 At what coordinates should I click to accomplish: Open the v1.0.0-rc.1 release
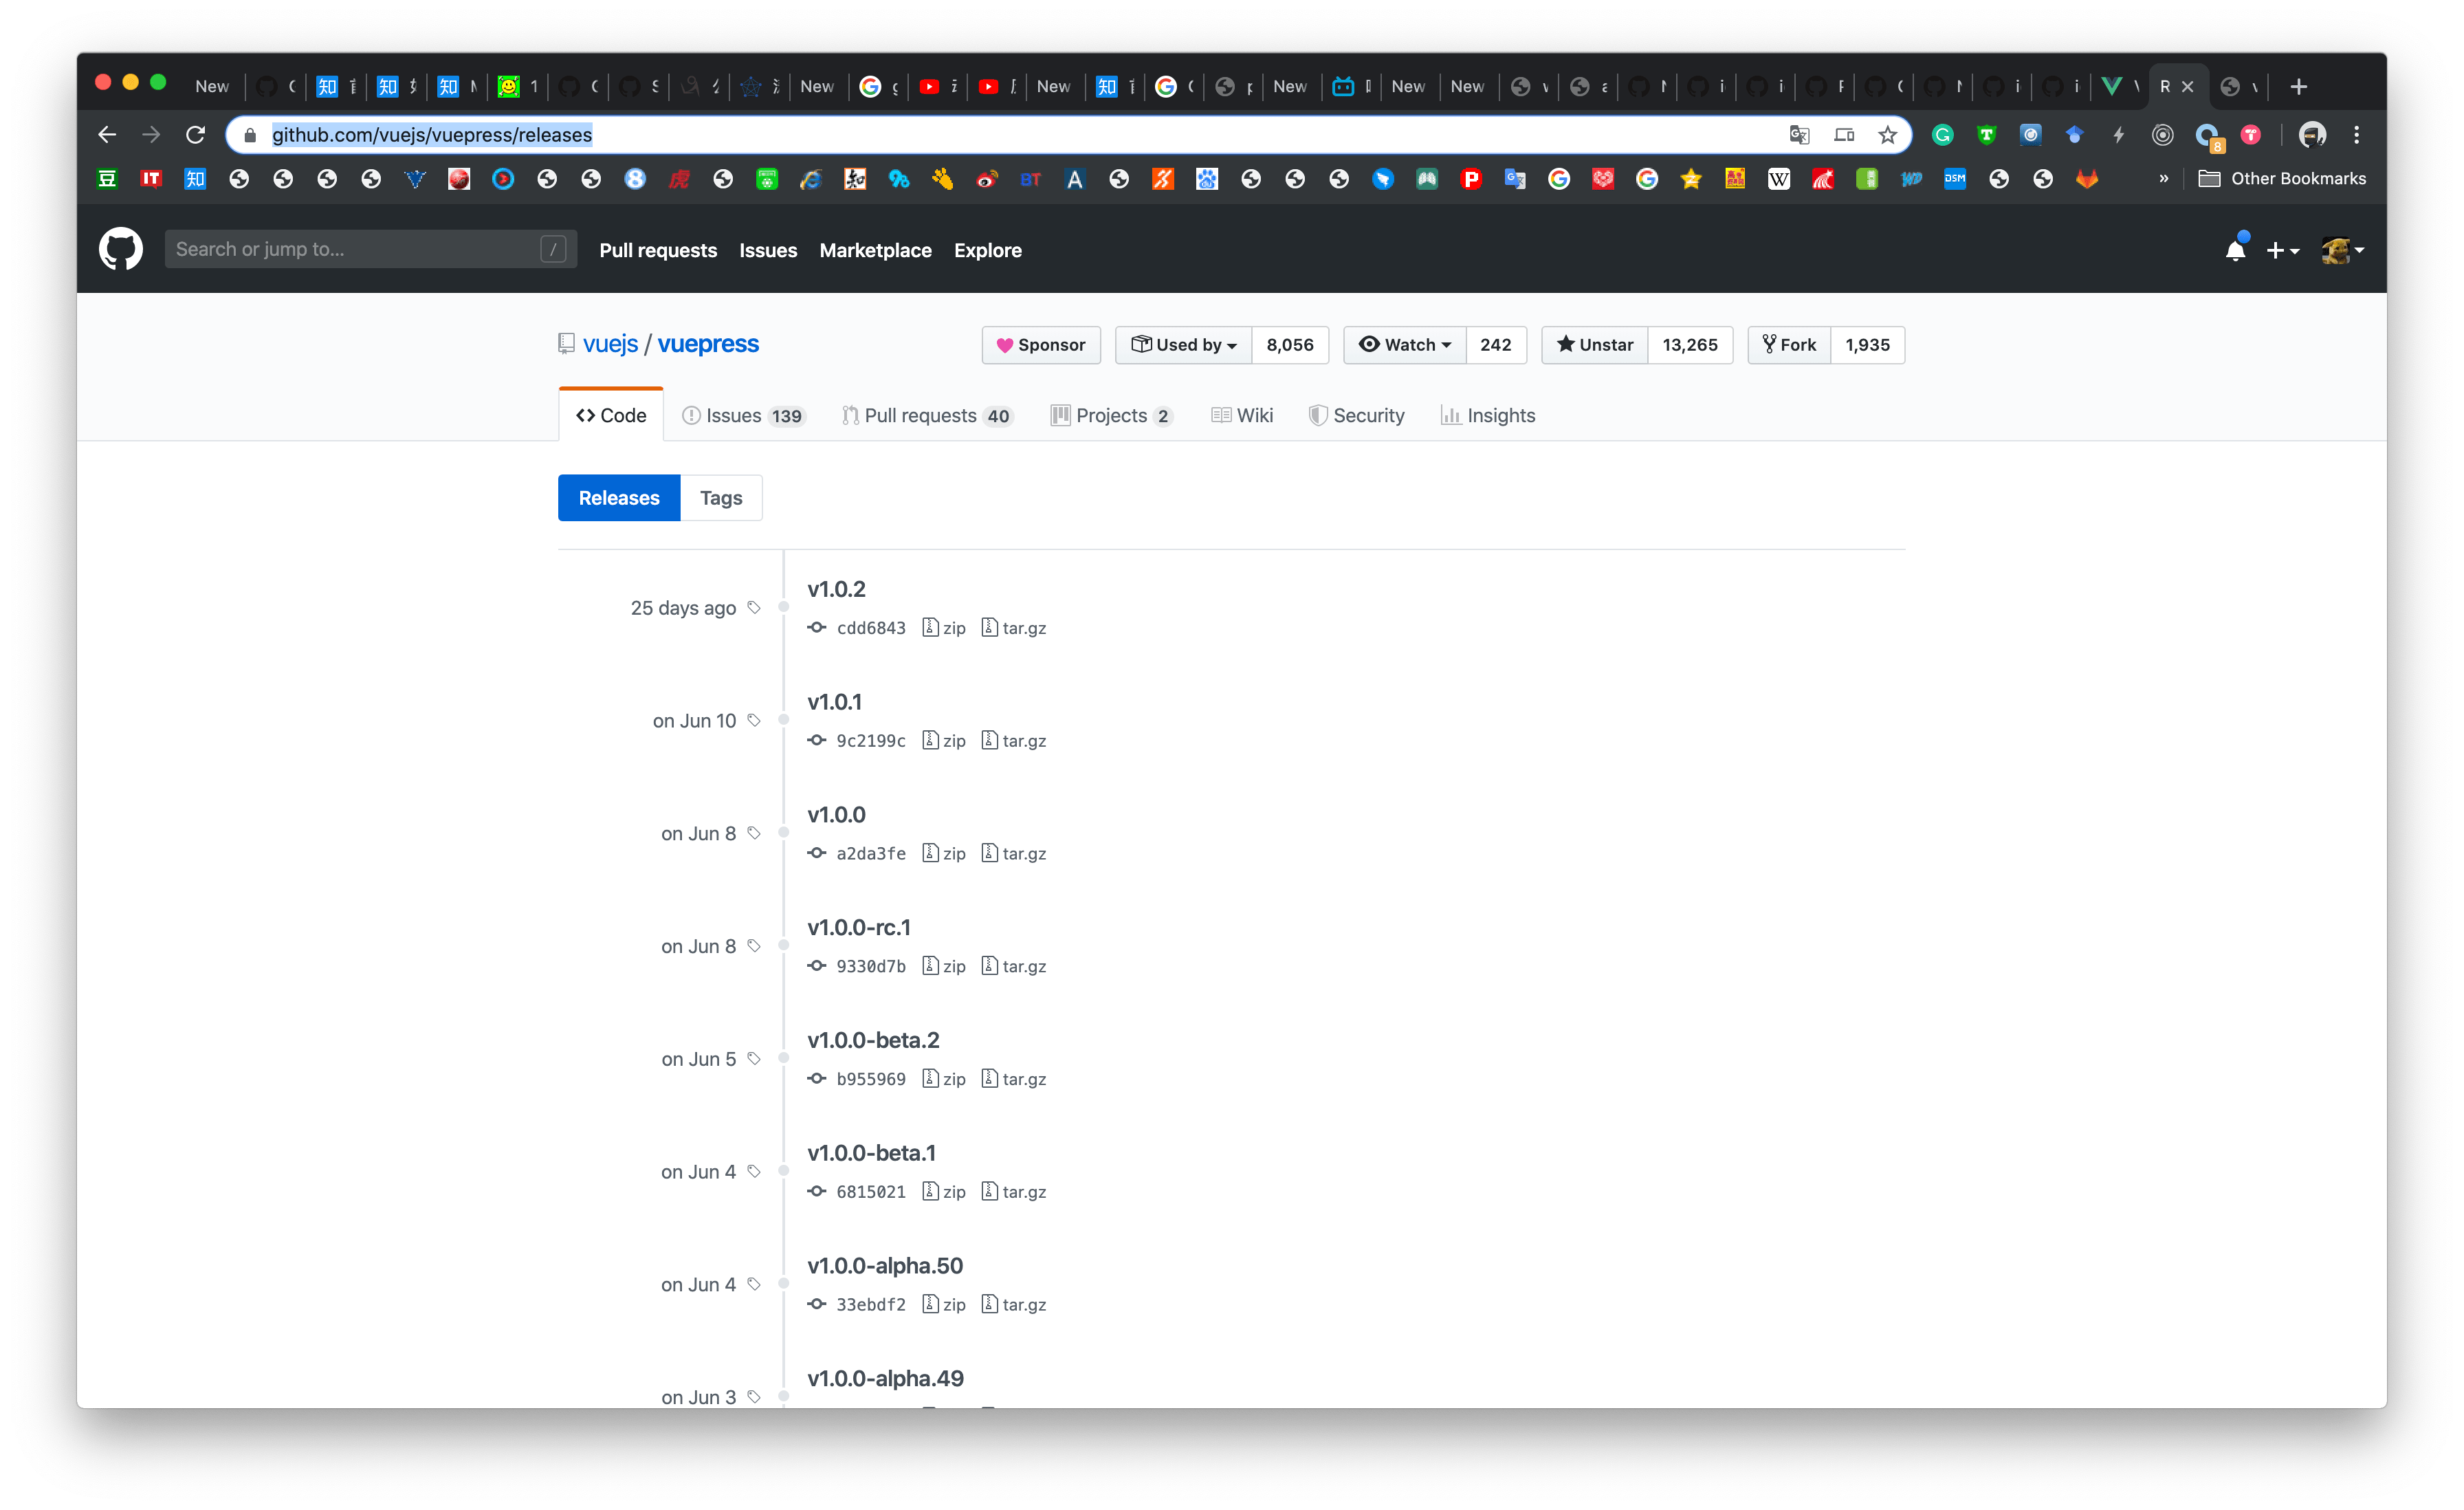click(x=859, y=927)
